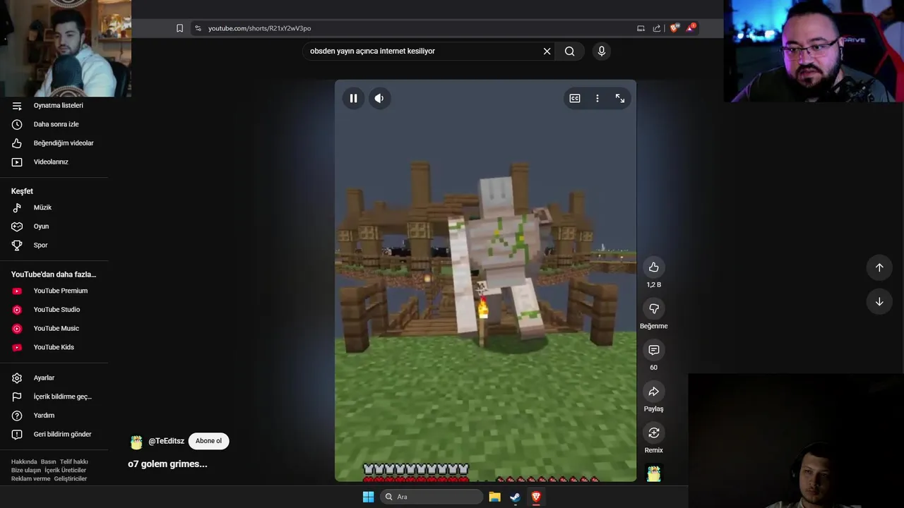Screen dimensions: 904x508
Task: Open the Bize ulaşın footer link
Action: [26, 470]
